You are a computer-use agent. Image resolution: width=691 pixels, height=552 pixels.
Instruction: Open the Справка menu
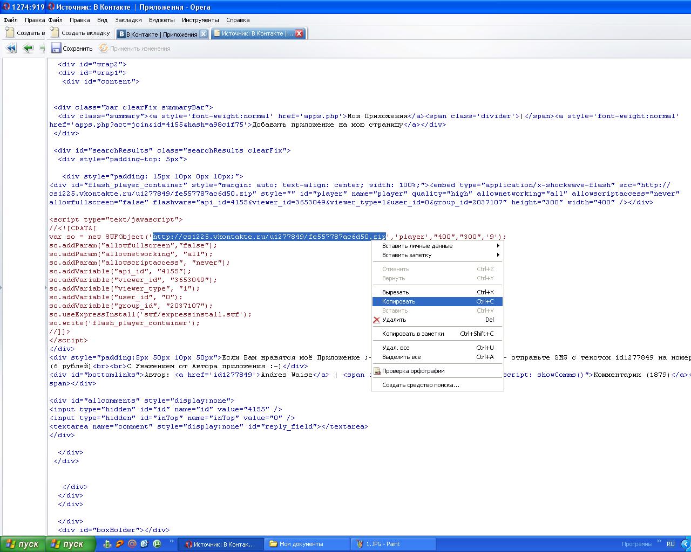pos(238,20)
